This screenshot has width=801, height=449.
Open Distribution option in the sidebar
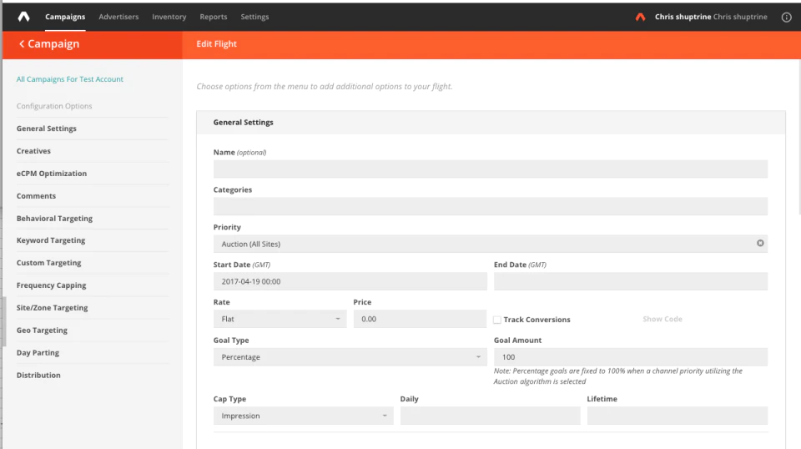click(x=38, y=376)
